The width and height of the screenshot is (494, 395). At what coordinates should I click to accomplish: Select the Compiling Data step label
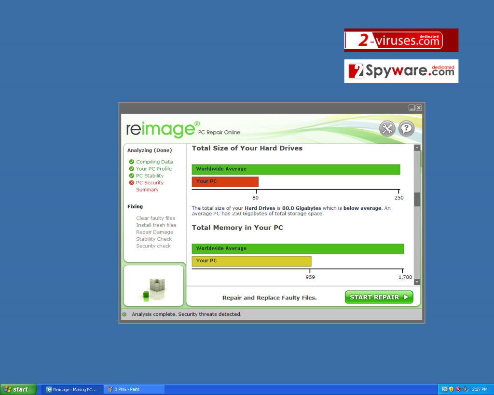point(154,162)
